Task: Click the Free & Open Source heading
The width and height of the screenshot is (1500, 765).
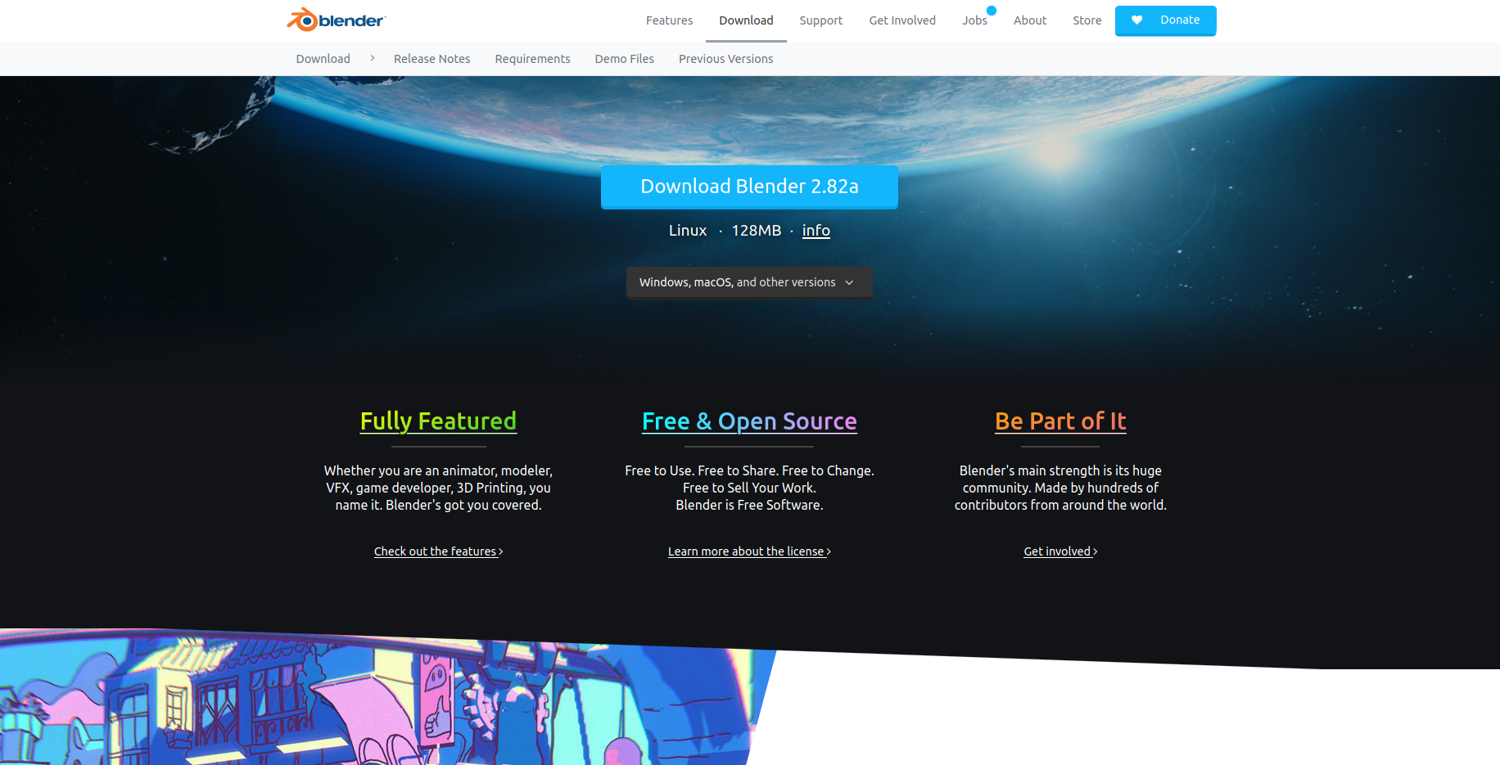Action: click(x=749, y=421)
